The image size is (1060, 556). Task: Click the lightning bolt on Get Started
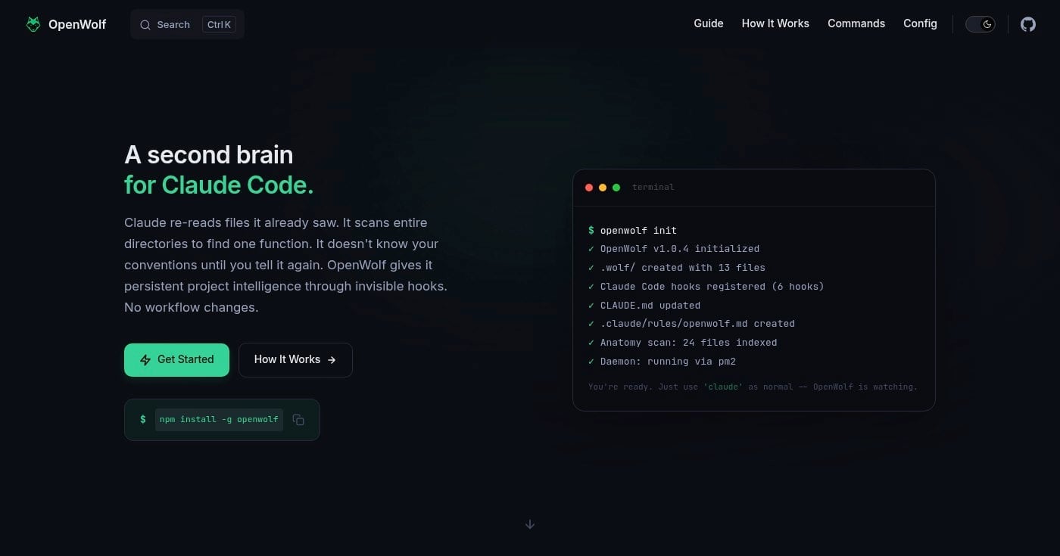coord(145,360)
